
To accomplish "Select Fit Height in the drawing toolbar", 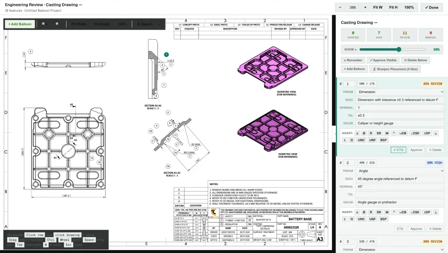I will click(x=102, y=24).
